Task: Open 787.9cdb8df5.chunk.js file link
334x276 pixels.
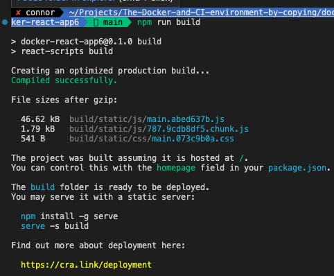Action: [x=197, y=129]
